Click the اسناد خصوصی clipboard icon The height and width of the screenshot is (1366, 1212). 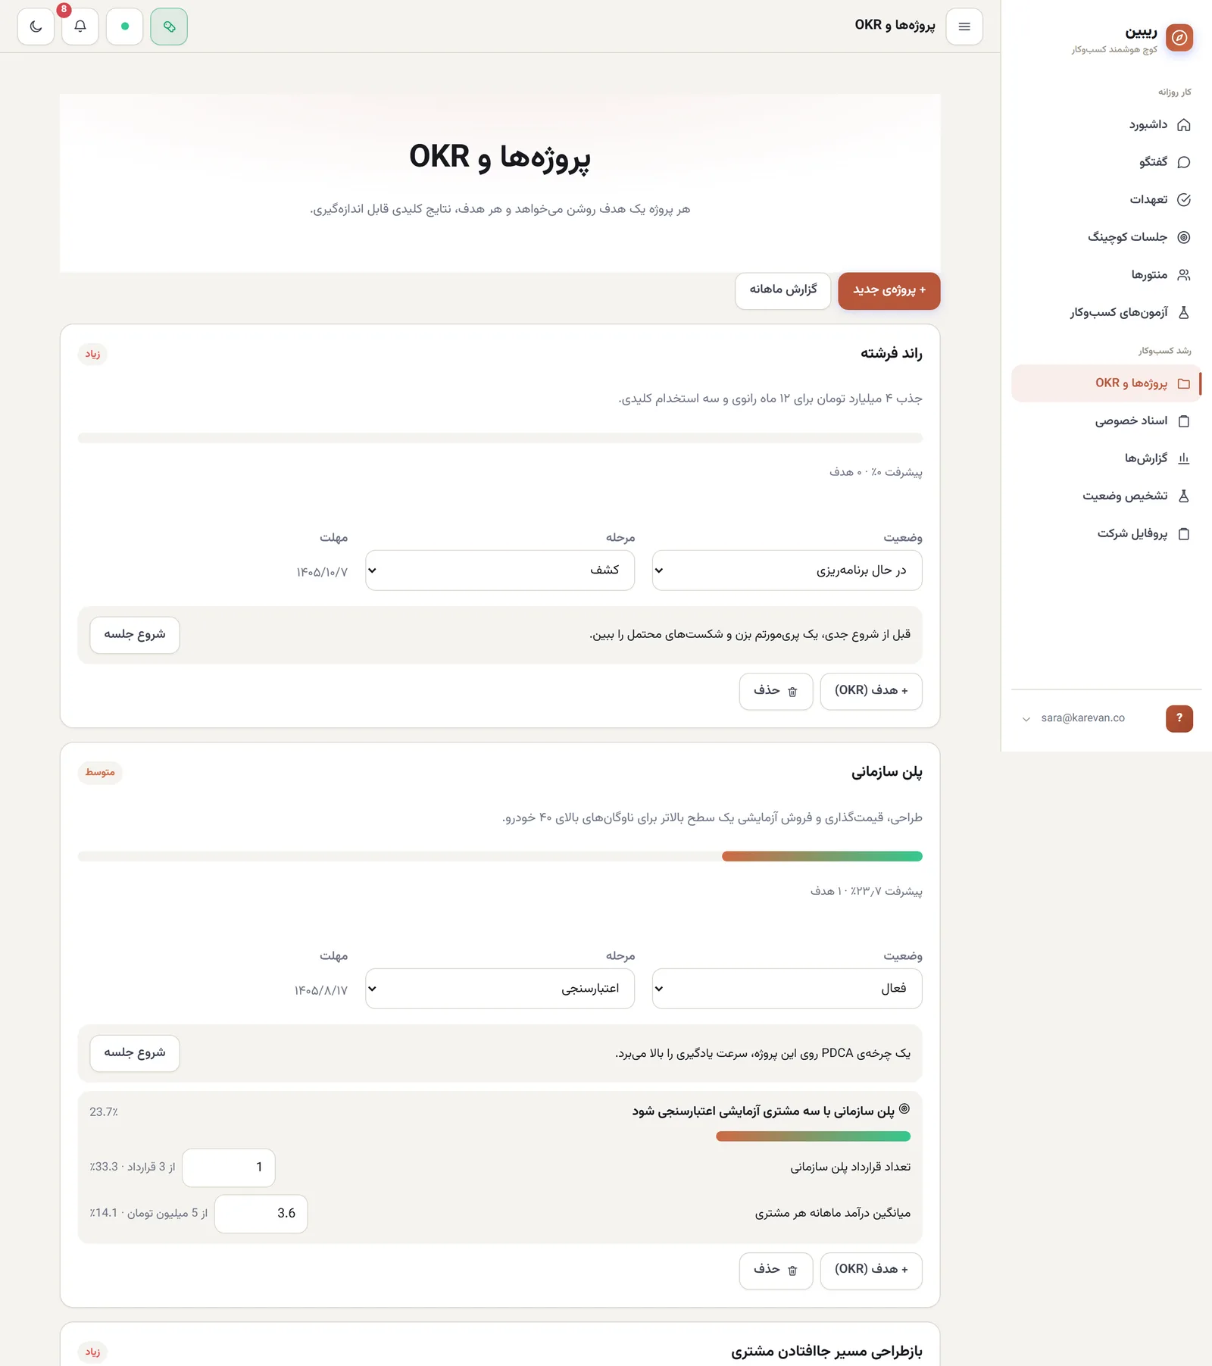[x=1184, y=420]
